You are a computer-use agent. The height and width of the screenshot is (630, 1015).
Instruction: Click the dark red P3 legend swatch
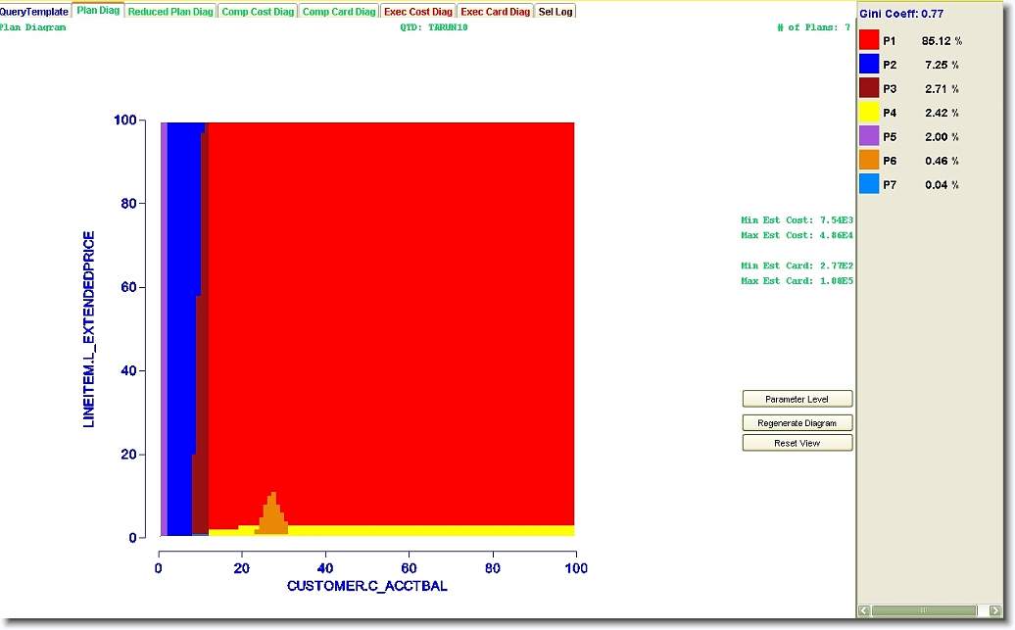pyautogui.click(x=869, y=88)
